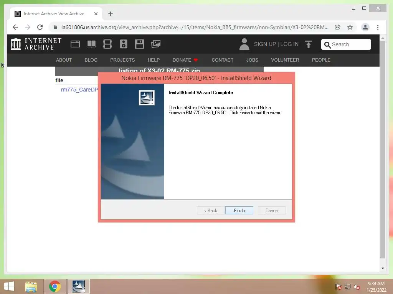Click the InstallShield logo icon in wizard
The image size is (393, 294).
[147, 98]
